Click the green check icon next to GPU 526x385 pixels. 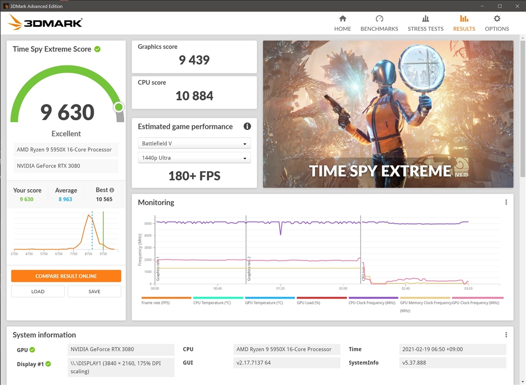tap(32, 350)
